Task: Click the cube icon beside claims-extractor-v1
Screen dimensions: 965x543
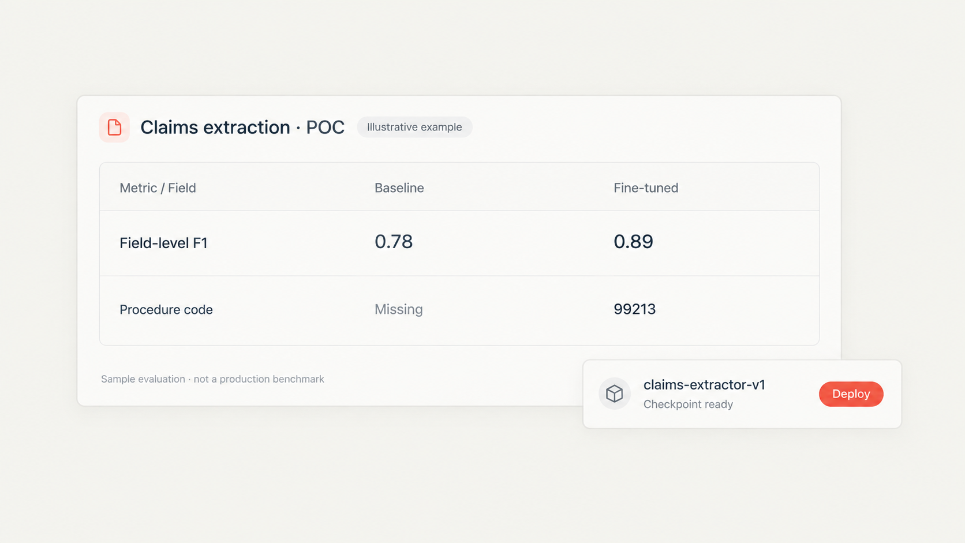Action: (x=615, y=394)
